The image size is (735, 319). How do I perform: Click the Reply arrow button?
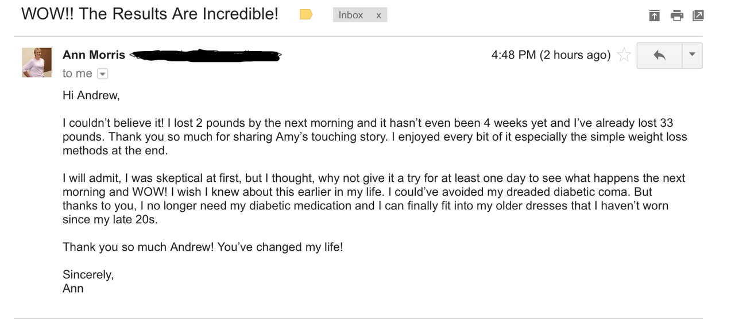(659, 55)
